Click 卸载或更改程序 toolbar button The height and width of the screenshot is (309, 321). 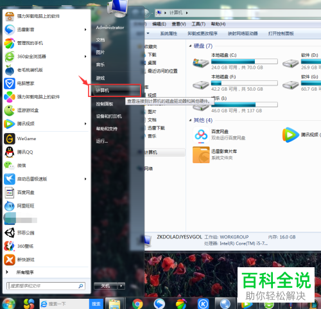(x=202, y=33)
